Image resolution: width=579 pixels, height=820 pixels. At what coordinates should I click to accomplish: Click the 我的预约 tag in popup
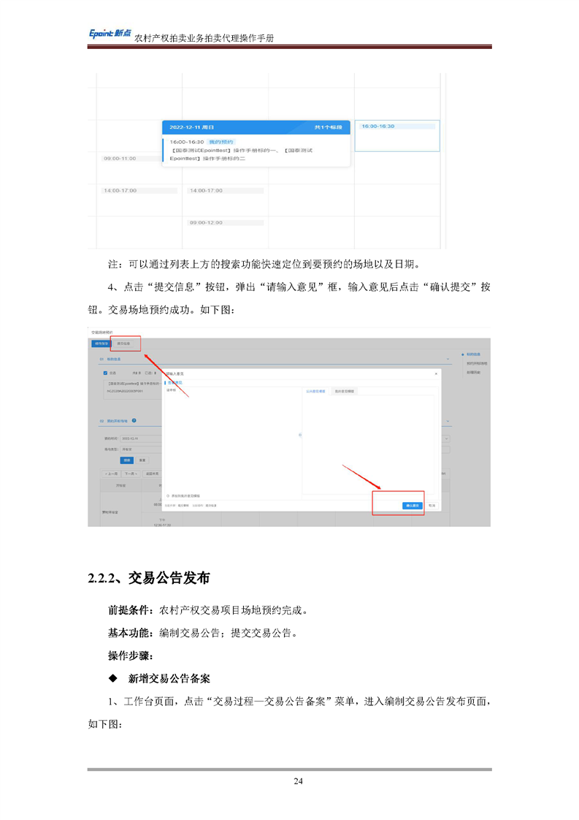(x=220, y=141)
